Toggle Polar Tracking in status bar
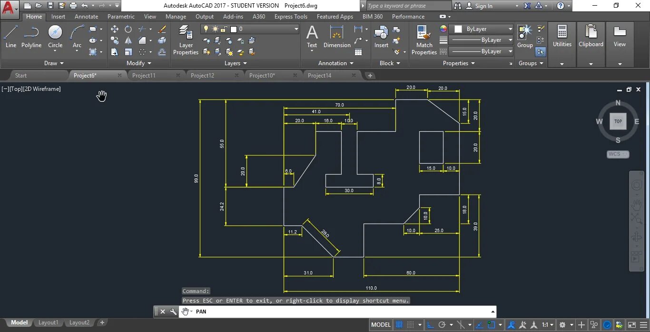Viewport: 650px width, 332px height. pos(442,325)
